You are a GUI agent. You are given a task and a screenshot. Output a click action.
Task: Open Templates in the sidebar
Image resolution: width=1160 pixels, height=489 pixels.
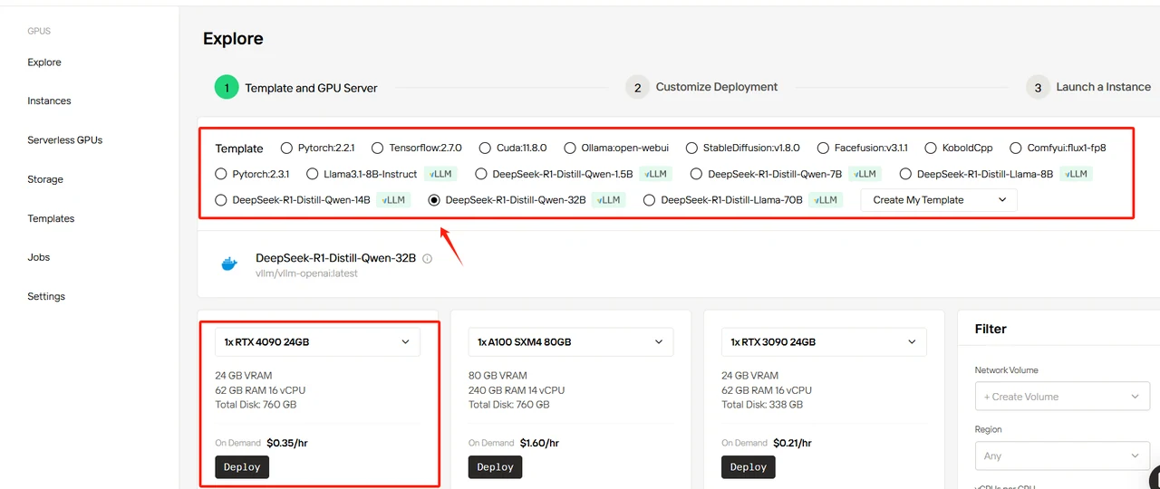tap(51, 218)
